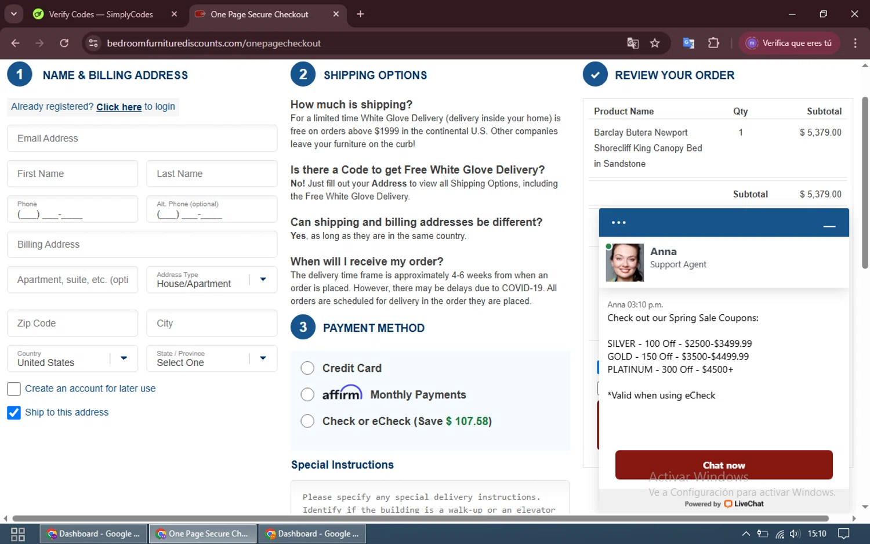
Task: Open the Powered by LiveChat link
Action: point(724,503)
